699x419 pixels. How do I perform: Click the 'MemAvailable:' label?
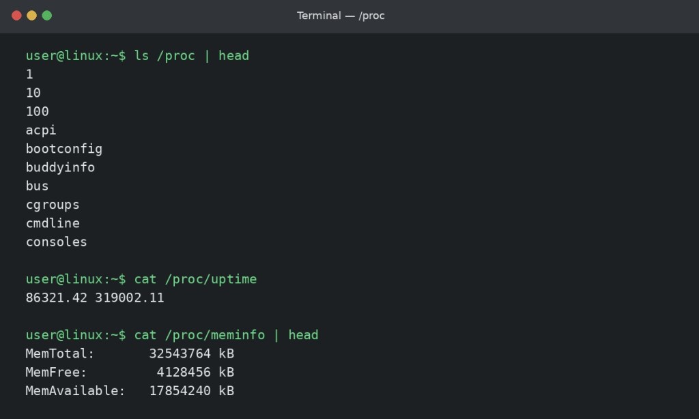pyautogui.click(x=75, y=391)
